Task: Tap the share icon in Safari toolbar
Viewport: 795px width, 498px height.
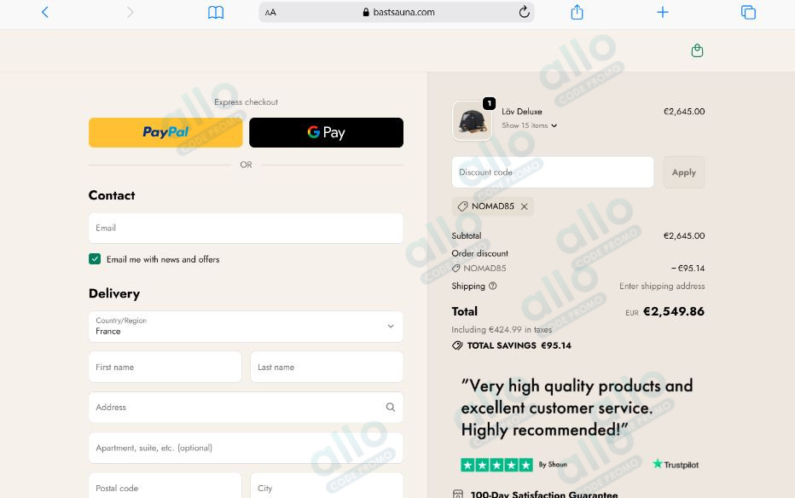Action: [577, 12]
